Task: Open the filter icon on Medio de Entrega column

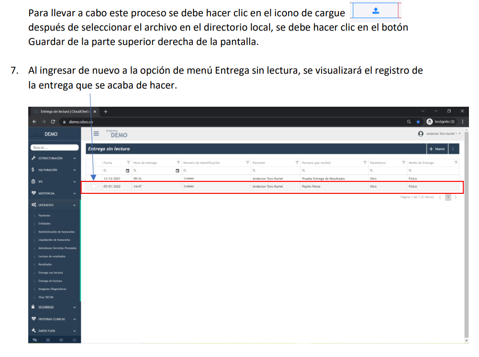Action: [x=456, y=162]
